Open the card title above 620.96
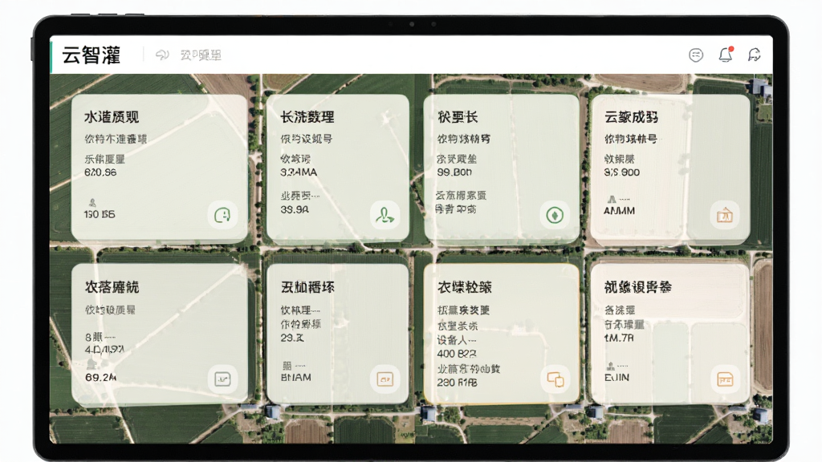Image resolution: width=822 pixels, height=462 pixels. pyautogui.click(x=112, y=117)
